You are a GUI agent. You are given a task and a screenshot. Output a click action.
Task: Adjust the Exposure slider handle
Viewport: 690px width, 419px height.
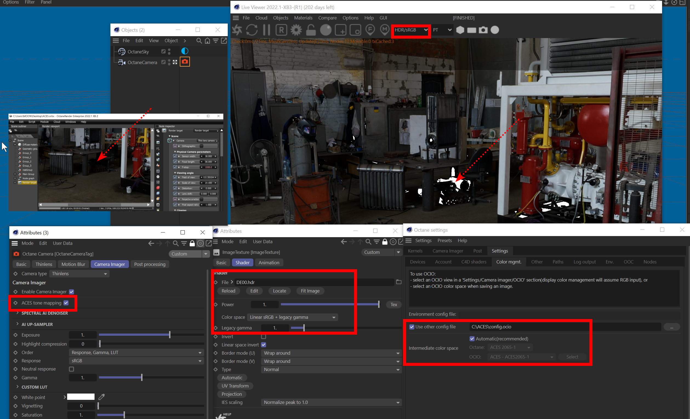tap(170, 335)
